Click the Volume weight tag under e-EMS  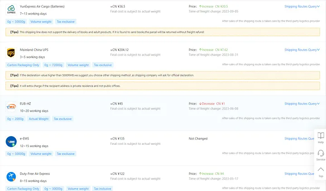[x=41, y=154]
